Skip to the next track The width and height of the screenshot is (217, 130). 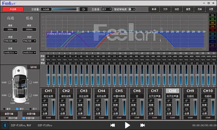pyautogui.click(x=143, y=125)
